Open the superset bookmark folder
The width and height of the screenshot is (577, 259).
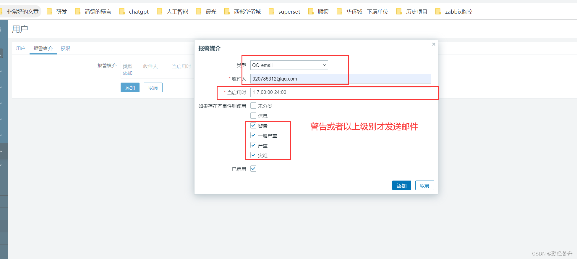pyautogui.click(x=284, y=12)
